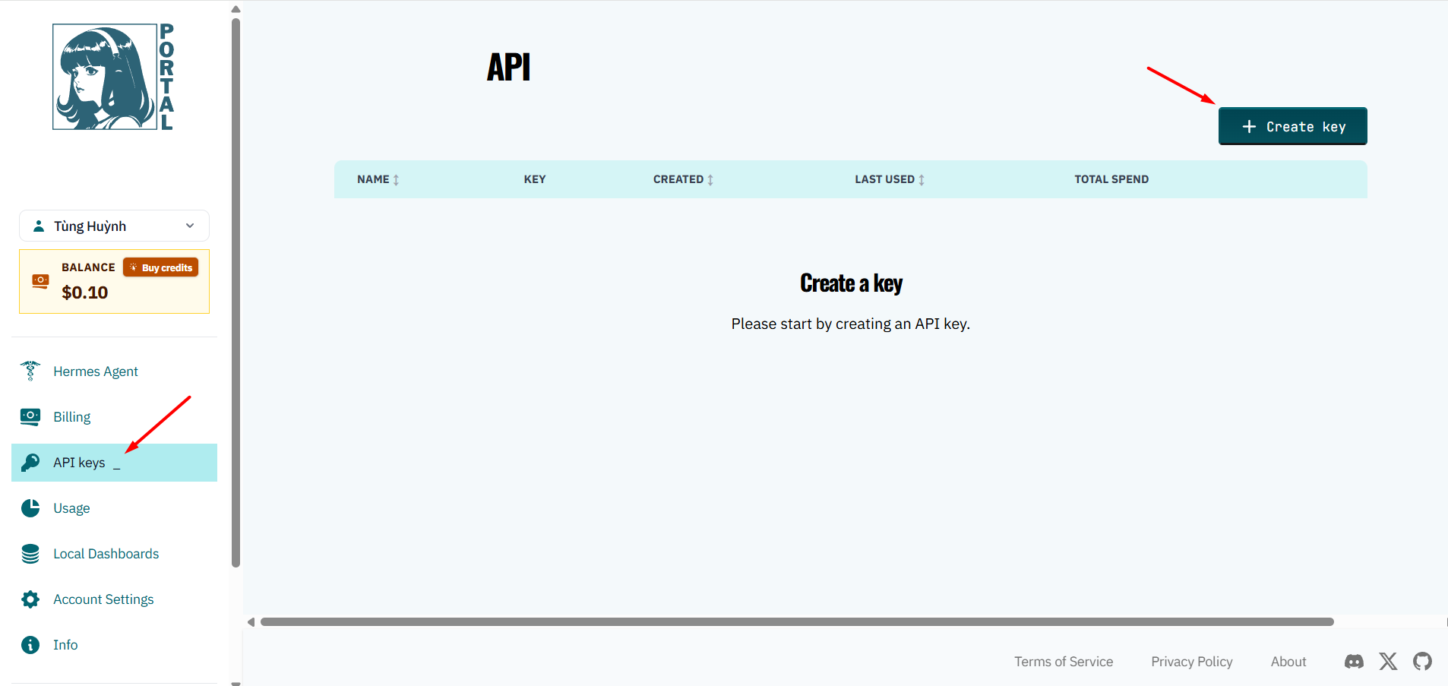Click the Hermes Agent caduceus icon
This screenshot has width=1448, height=686.
pos(30,371)
